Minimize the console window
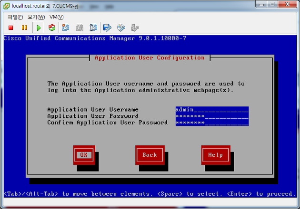Image resolution: width=300 pixels, height=209 pixels. 261,4
